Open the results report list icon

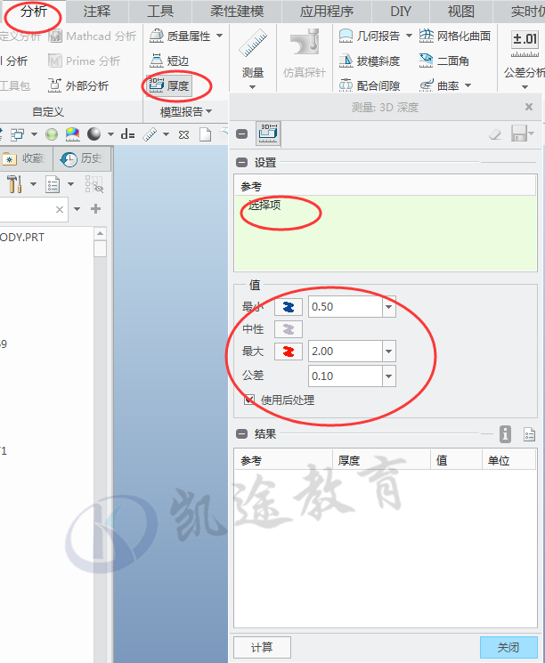(529, 433)
